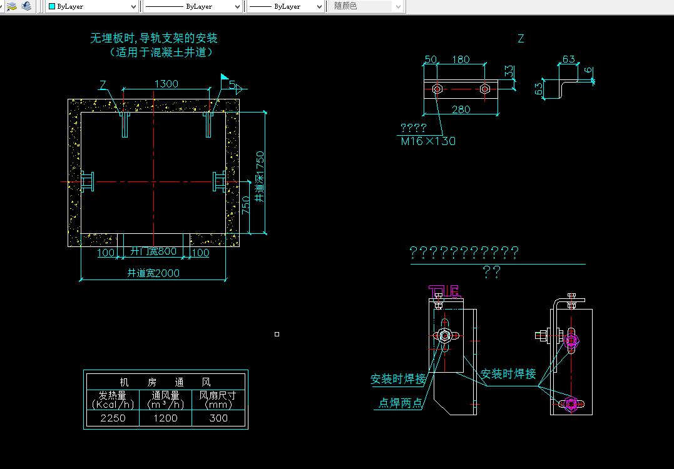Screen dimensions: 674x469
Task: Select the 280 dimension text
Action: point(461,109)
